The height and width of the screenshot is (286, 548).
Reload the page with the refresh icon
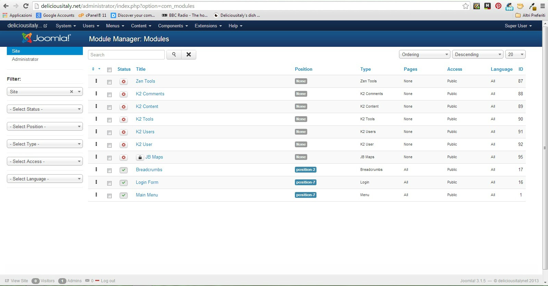(x=26, y=6)
